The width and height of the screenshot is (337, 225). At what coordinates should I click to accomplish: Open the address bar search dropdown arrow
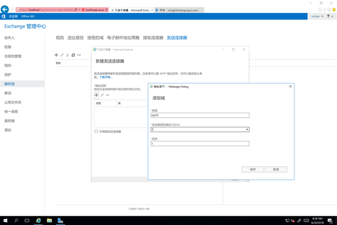click(80, 10)
